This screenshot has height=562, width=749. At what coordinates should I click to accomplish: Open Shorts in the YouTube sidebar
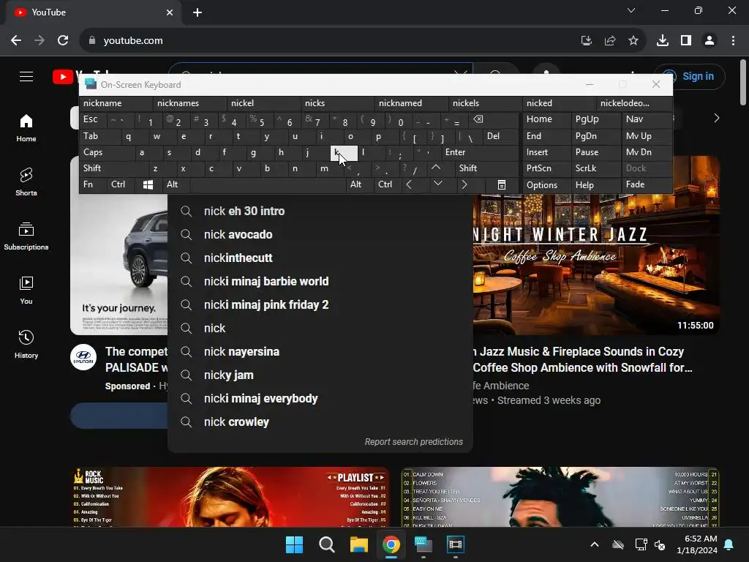pos(26,182)
